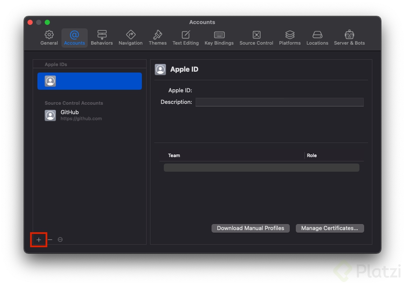Screen dimensions: 405x285
Task: Click the Description input field
Action: point(279,102)
